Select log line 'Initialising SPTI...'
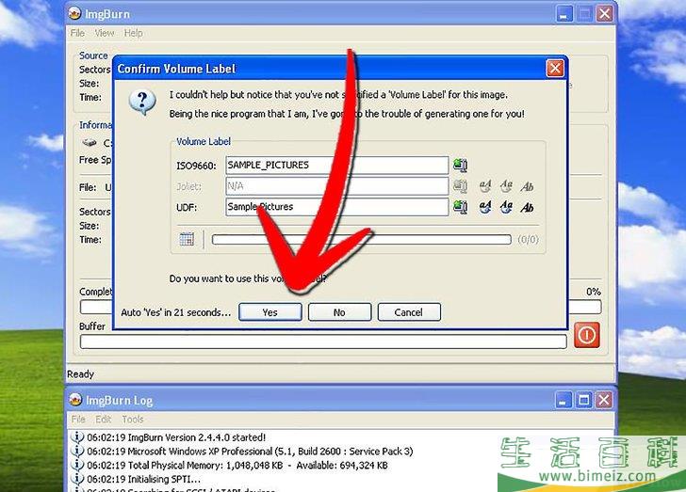 (143, 480)
